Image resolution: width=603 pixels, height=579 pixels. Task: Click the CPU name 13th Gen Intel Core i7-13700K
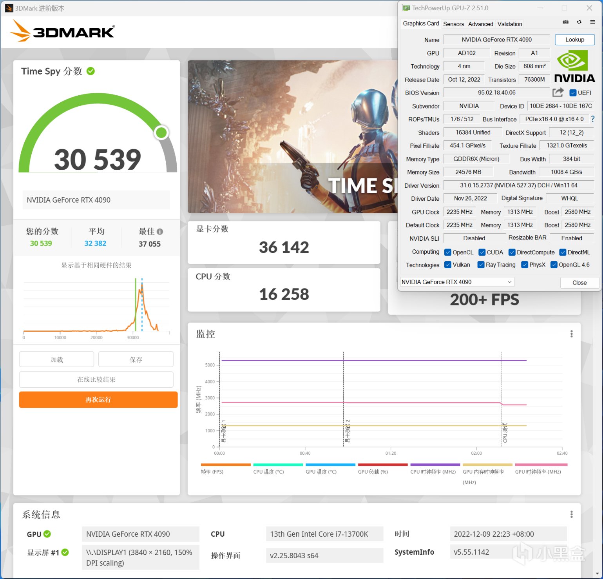coord(324,534)
